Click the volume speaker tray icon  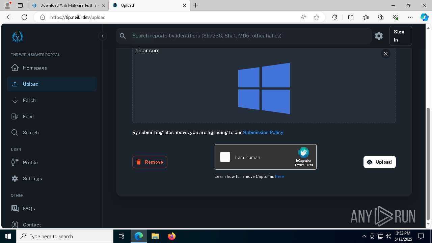pos(388,236)
